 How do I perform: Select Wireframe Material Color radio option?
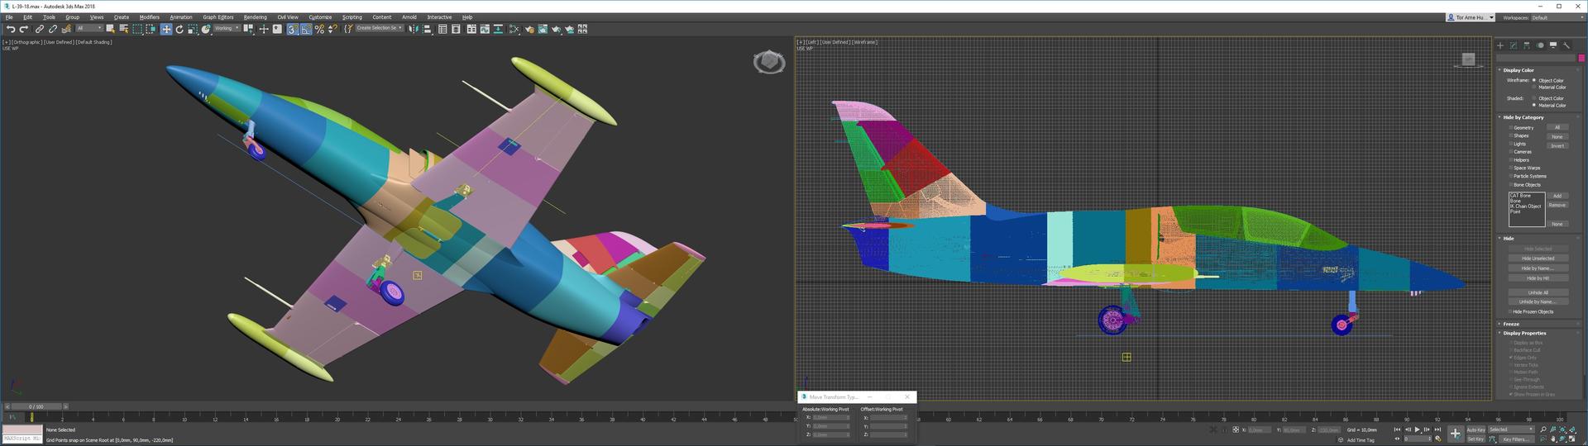[1534, 88]
